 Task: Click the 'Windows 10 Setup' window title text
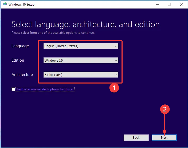coord(21,5)
